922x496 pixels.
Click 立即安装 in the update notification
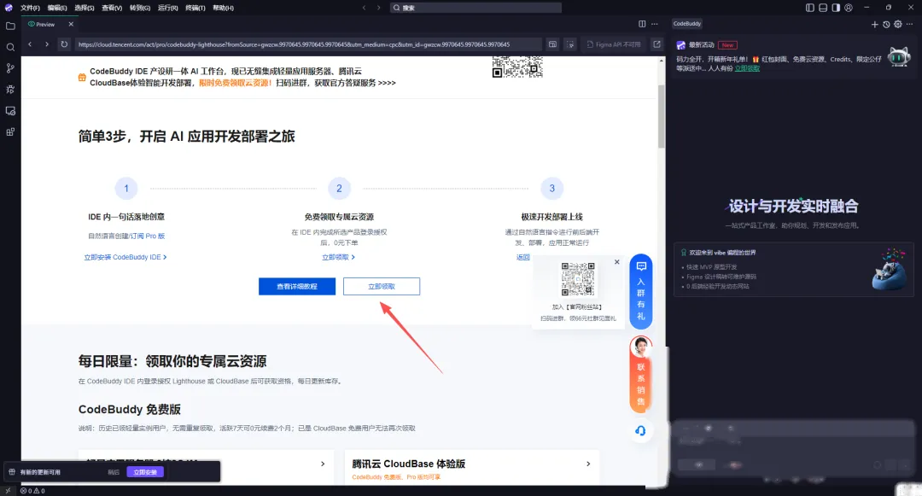[145, 472]
